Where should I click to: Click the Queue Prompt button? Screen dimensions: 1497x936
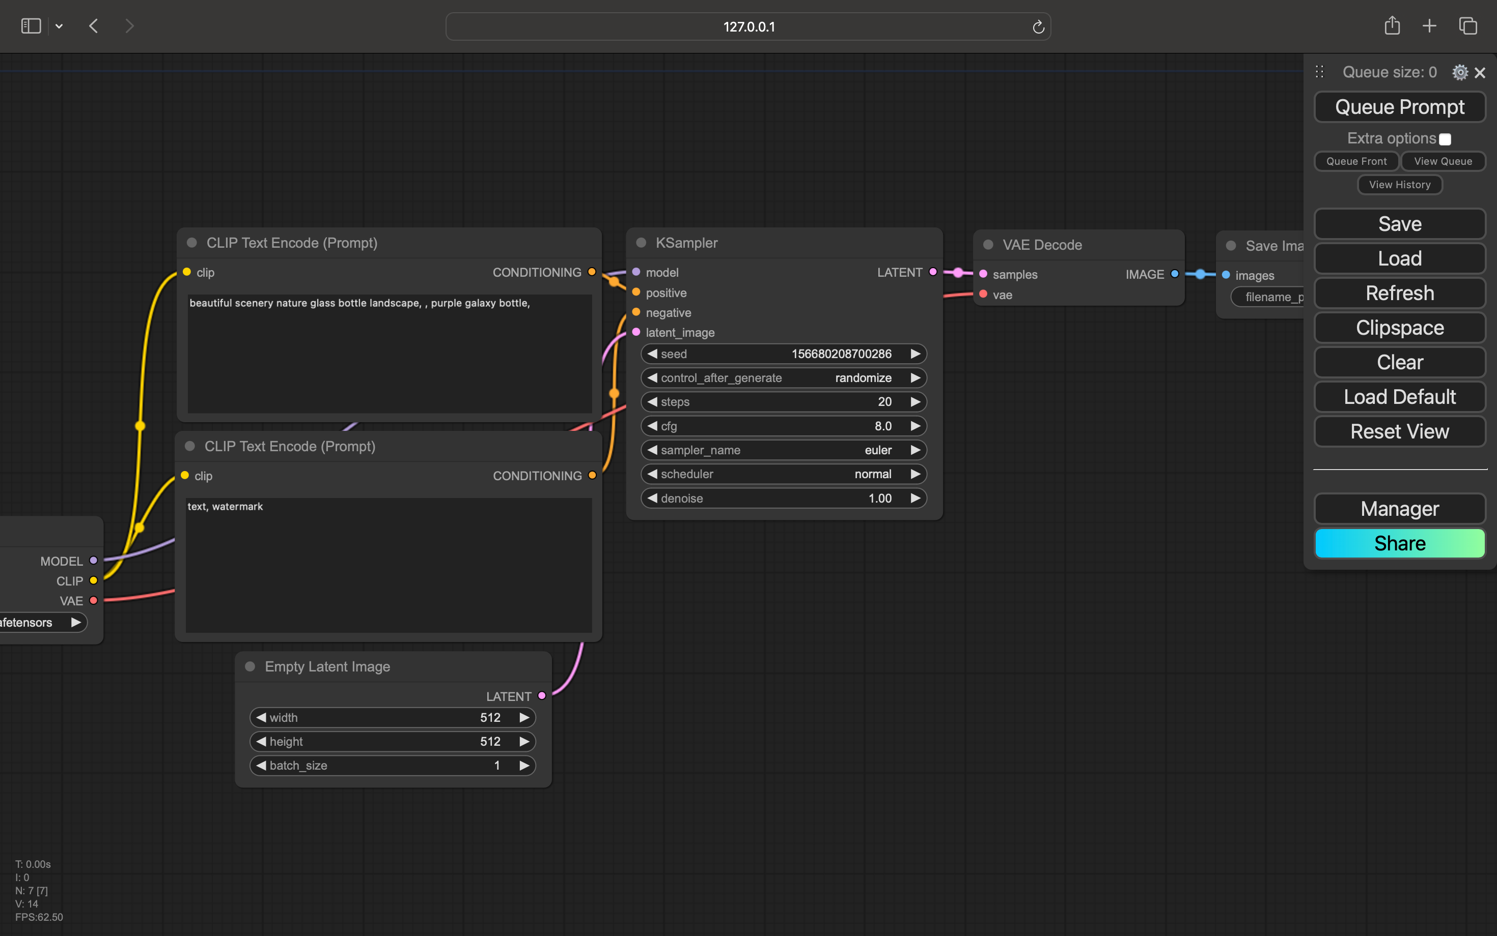pos(1400,107)
